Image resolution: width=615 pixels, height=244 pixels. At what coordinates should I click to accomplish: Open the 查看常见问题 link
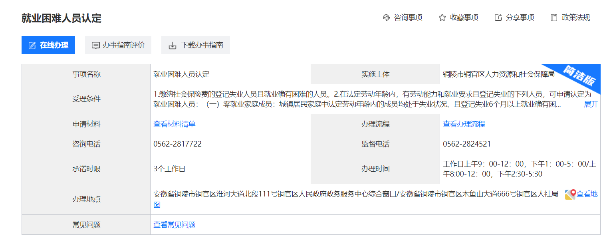coord(175,225)
